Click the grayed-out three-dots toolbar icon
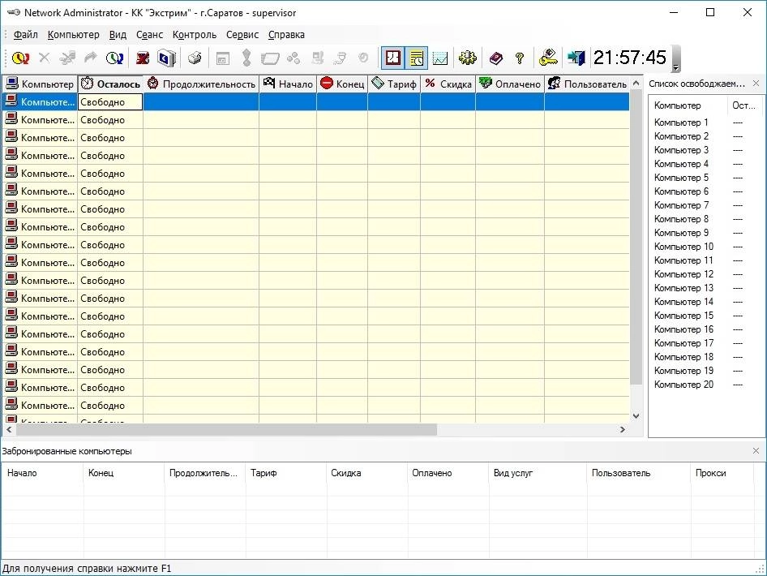767x576 pixels. 294,58
